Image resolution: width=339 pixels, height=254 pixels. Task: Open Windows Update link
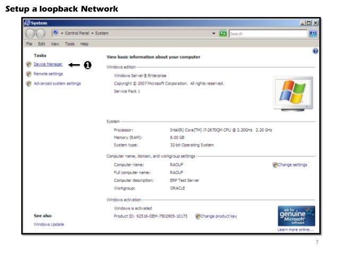click(x=49, y=224)
